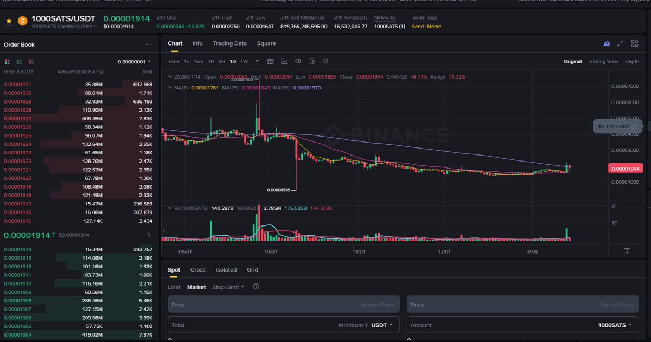651x342 pixels.
Task: Click the left Price Market Price field
Action: (x=284, y=305)
